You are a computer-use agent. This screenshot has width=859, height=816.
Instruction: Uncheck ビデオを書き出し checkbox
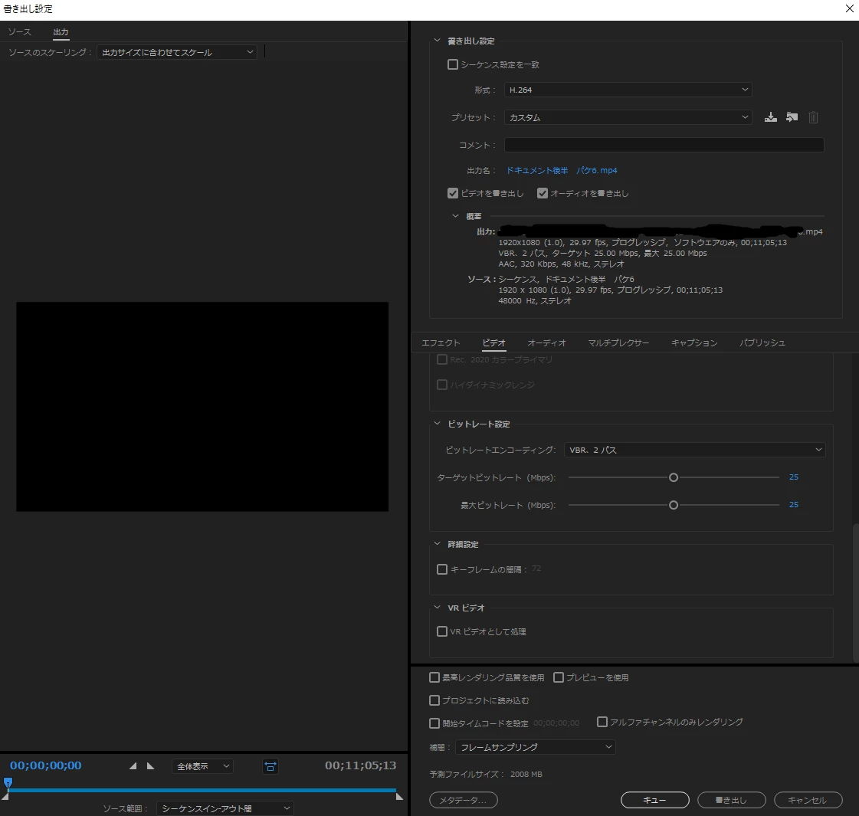(x=453, y=193)
